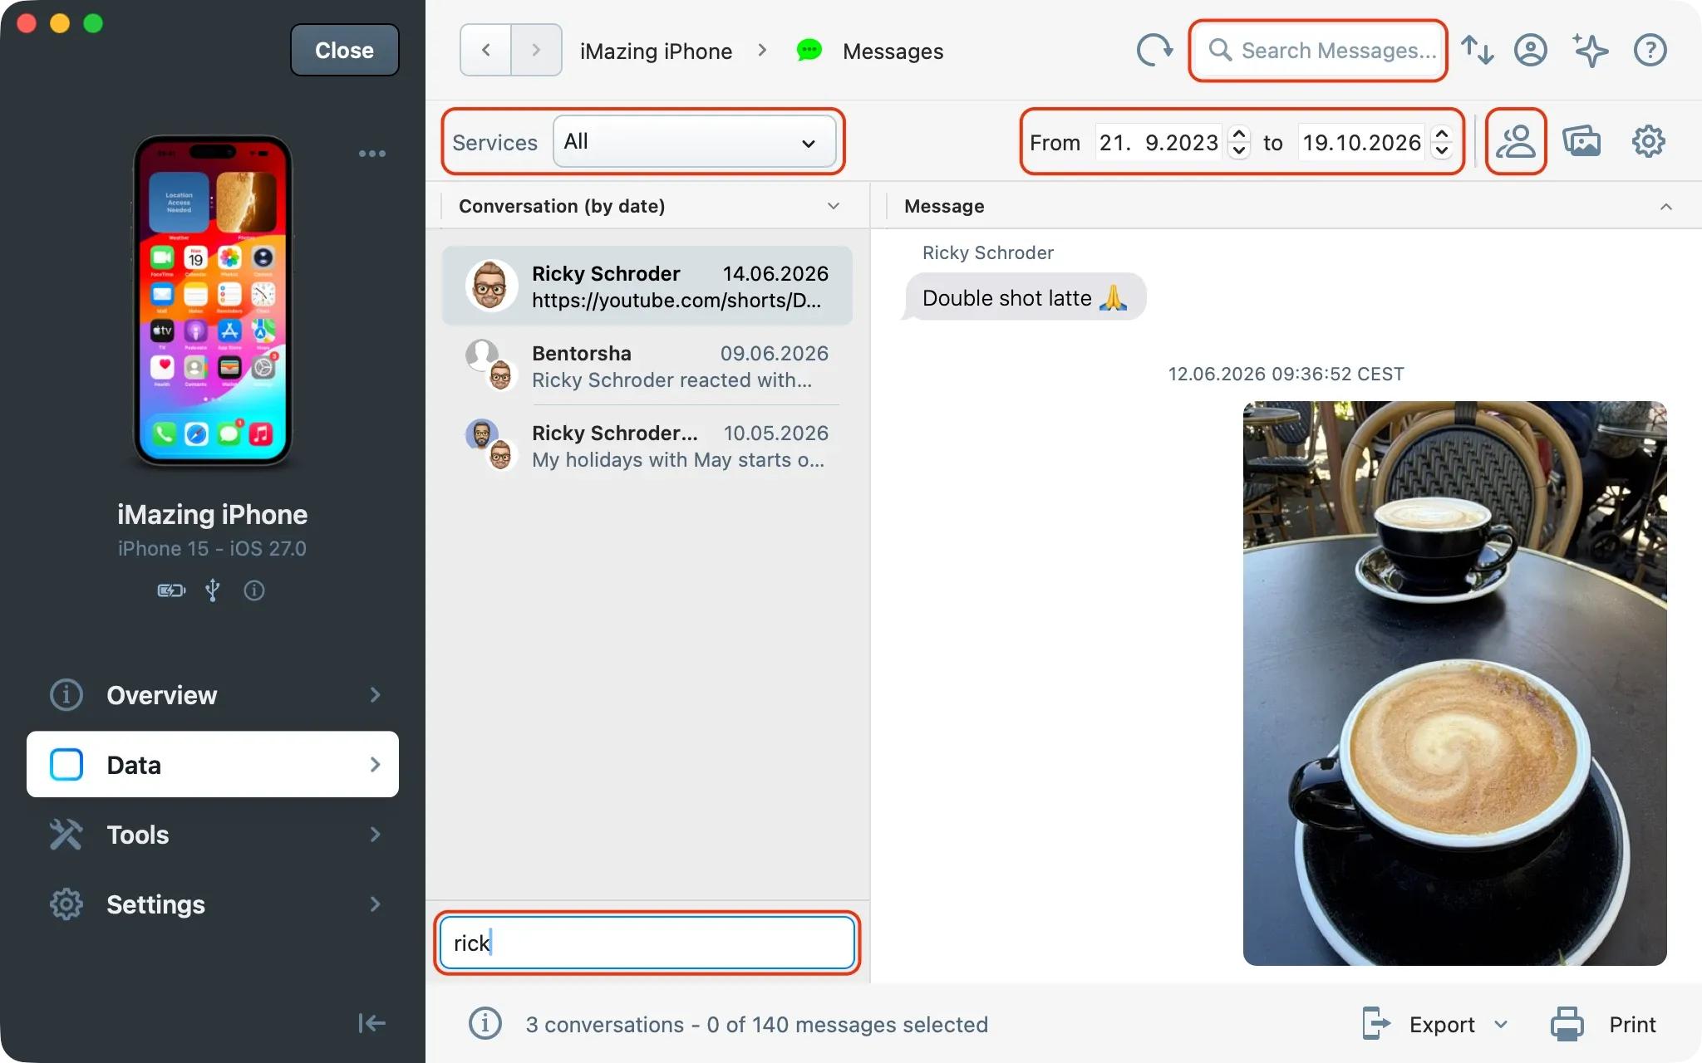This screenshot has width=1702, height=1063.
Task: Navigate forward with the right chevron
Action: point(536,51)
